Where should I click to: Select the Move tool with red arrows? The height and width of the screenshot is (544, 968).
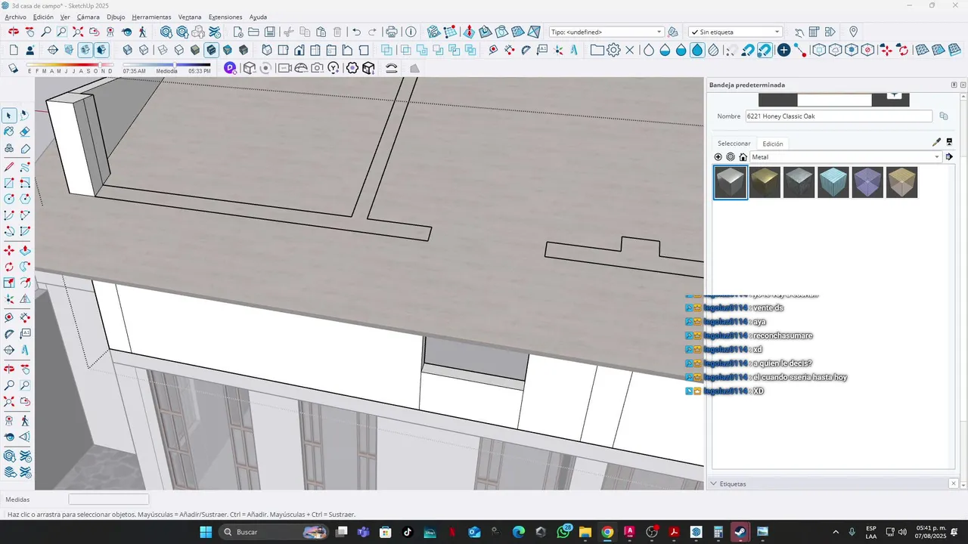[x=9, y=250]
